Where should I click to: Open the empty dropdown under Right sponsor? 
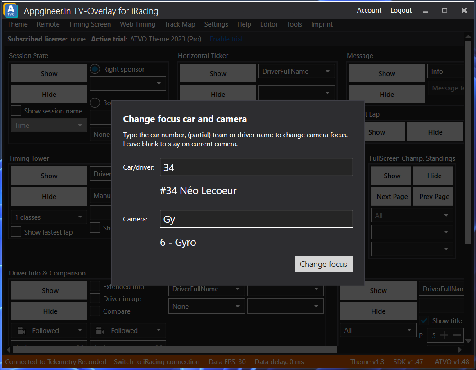point(128,83)
